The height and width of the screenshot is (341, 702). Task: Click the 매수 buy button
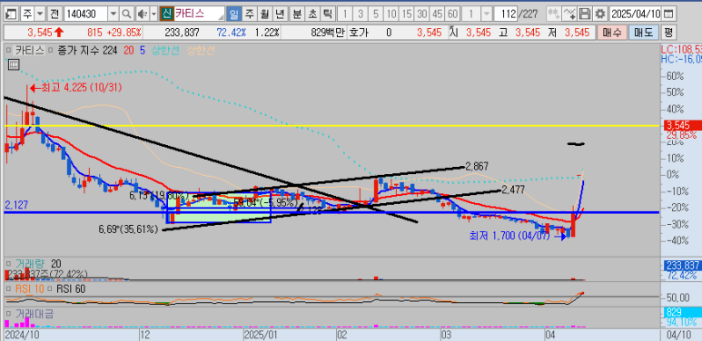point(612,33)
